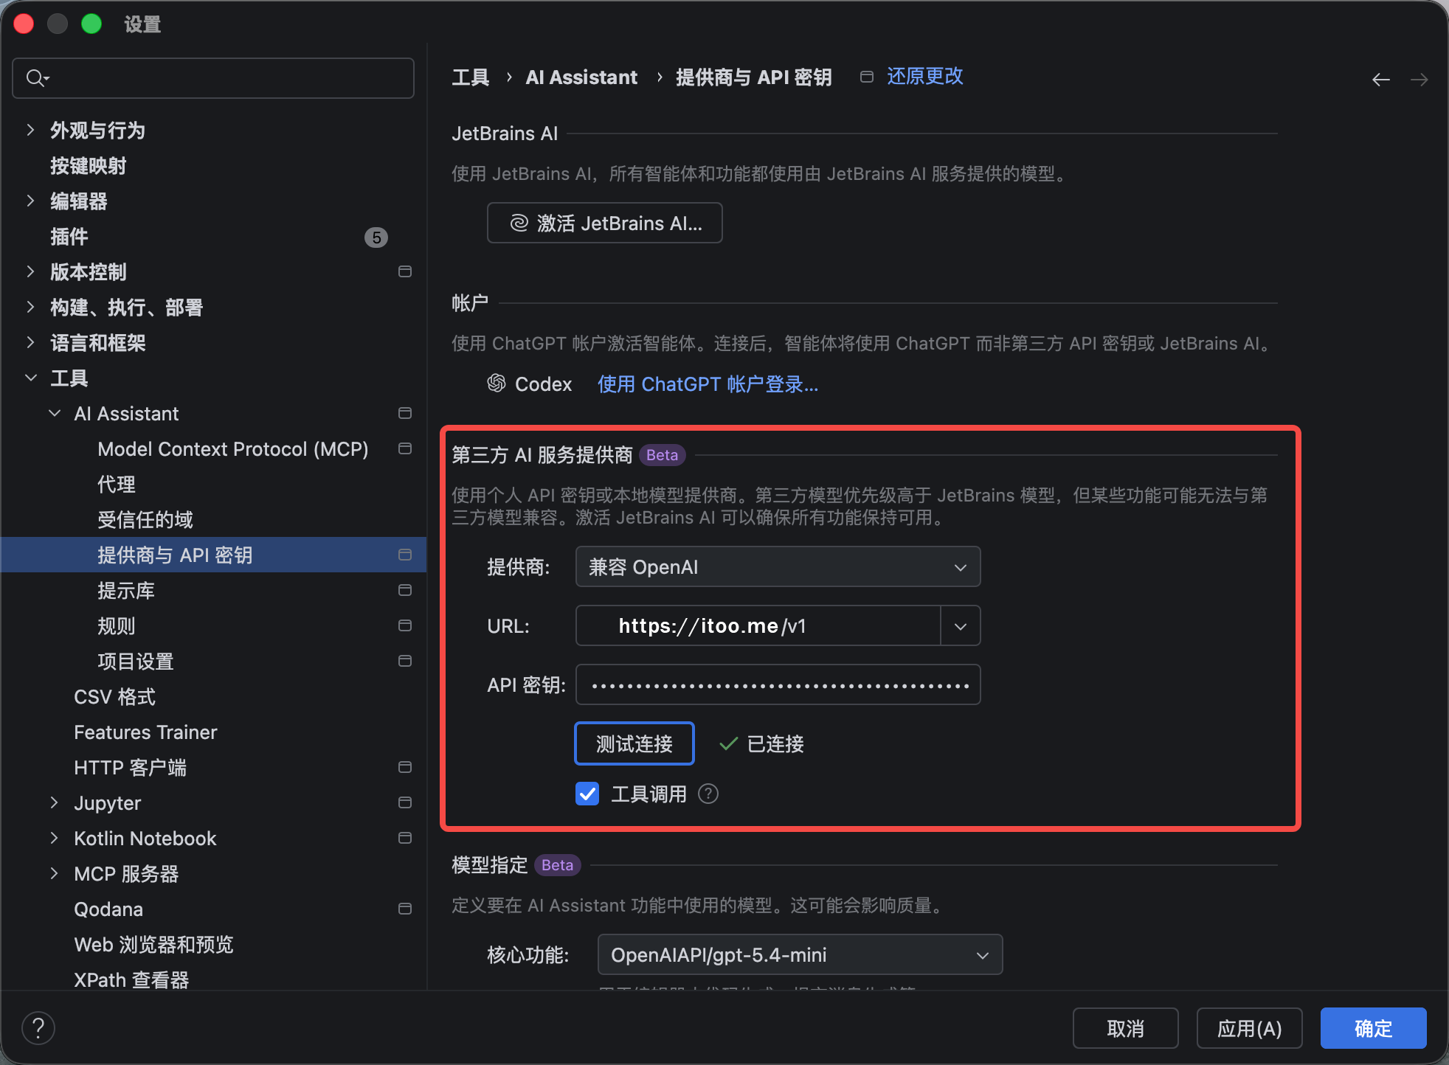Click the 确定 button

[1374, 1028]
